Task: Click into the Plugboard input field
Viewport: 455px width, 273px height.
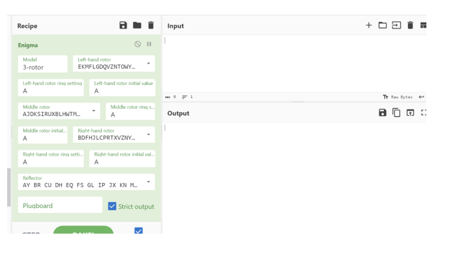Action: click(x=60, y=206)
